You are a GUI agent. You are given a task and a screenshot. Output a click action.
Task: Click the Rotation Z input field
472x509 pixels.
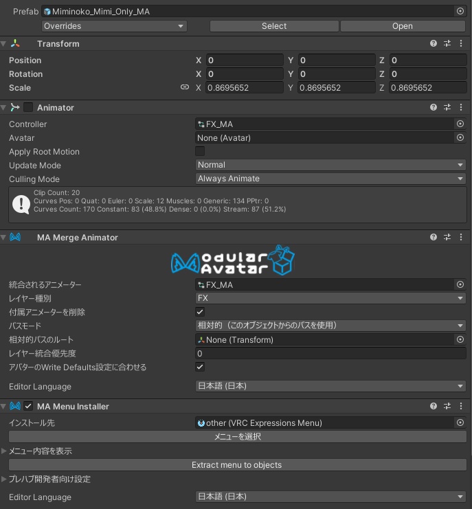coord(428,74)
